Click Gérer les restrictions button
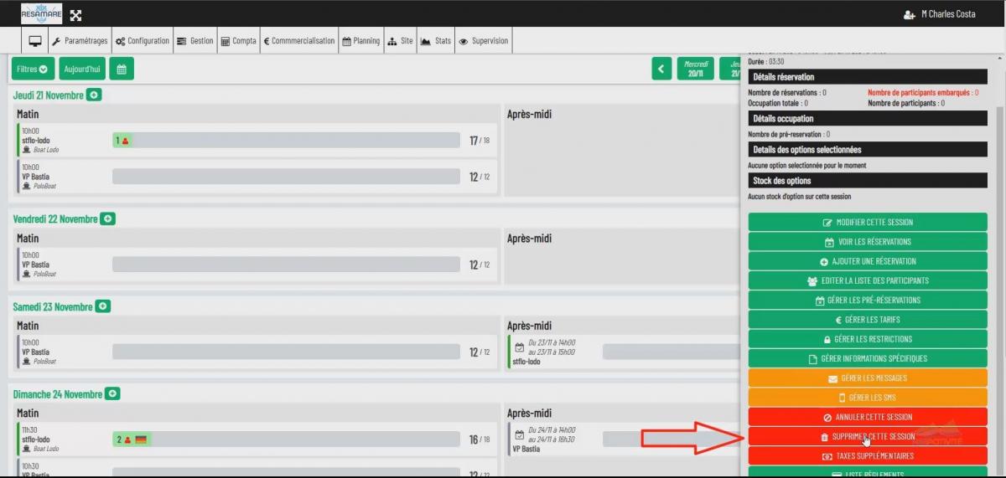This screenshot has width=1006, height=478. tap(868, 339)
